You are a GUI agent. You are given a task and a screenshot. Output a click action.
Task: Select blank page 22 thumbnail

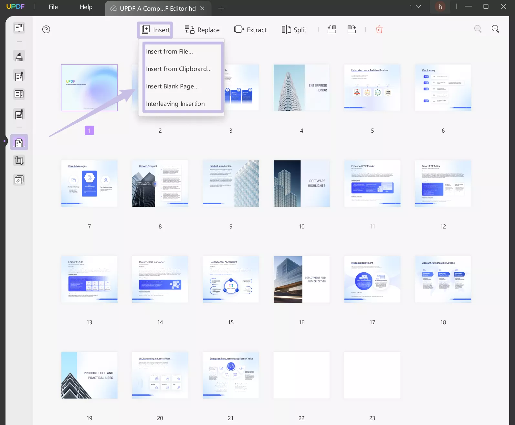(x=301, y=375)
